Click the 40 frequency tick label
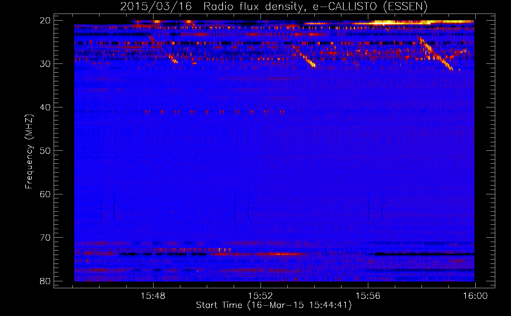The width and height of the screenshot is (511, 316). pyautogui.click(x=45, y=107)
